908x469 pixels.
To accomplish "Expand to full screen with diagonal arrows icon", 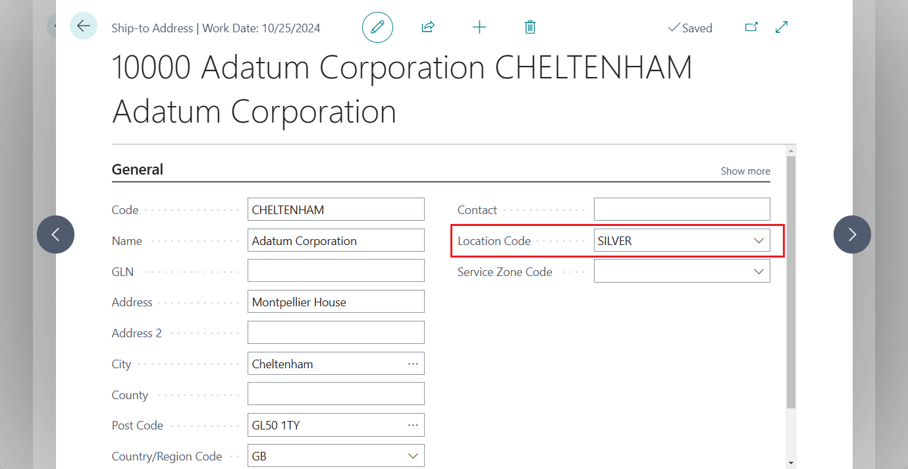I will pos(781,27).
